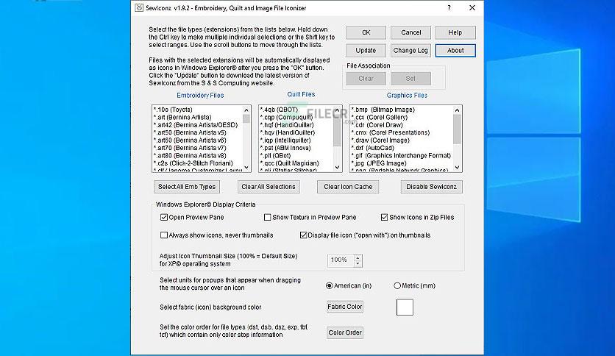
Task: Open the Color Order dialog button
Action: pos(345,332)
